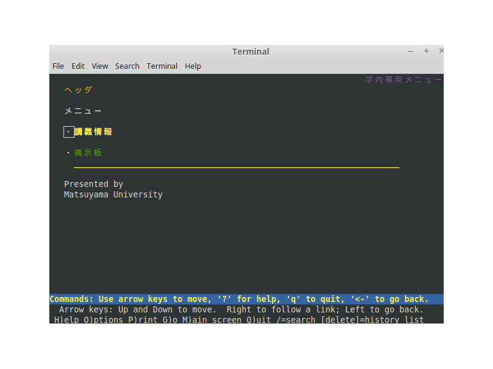This screenshot has width=493, height=369.
Task: Open the View menu
Action: 100,66
